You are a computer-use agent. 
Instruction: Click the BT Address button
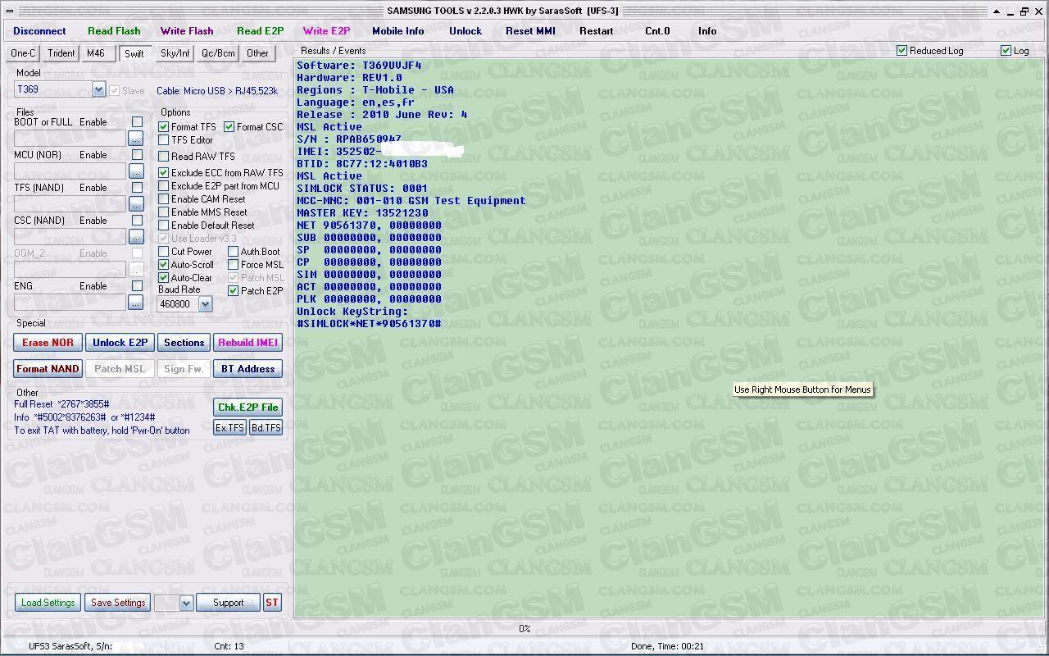[247, 369]
